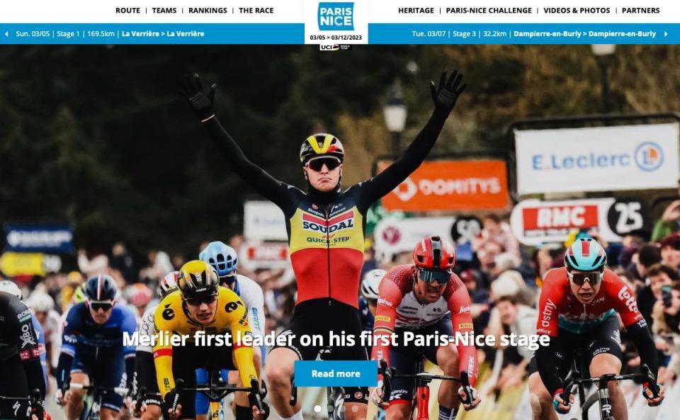Open the Rankings menu
Image resolution: width=680 pixels, height=420 pixels.
[208, 11]
